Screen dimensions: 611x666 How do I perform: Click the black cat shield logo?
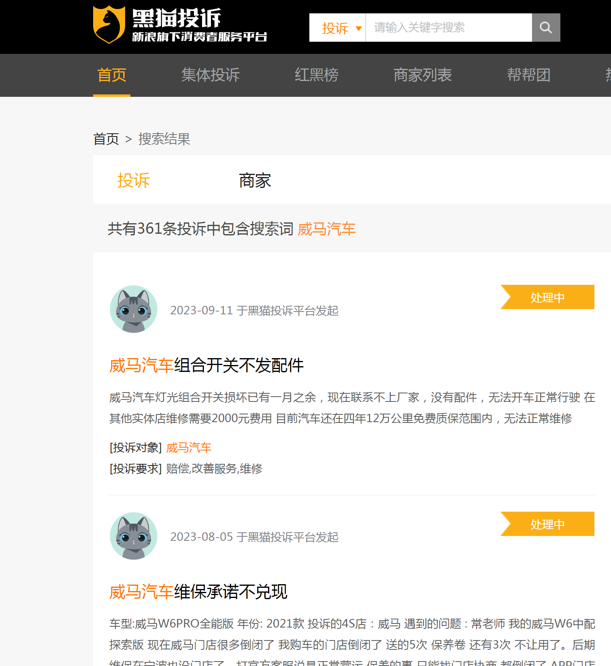click(x=109, y=24)
